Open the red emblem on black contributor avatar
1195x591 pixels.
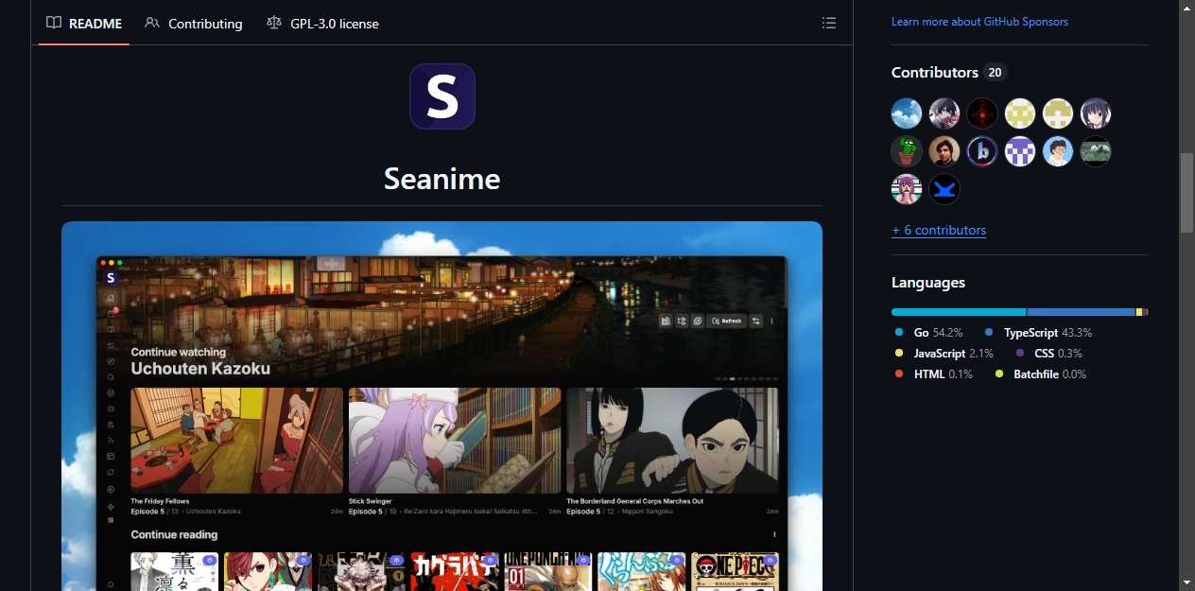tap(982, 113)
